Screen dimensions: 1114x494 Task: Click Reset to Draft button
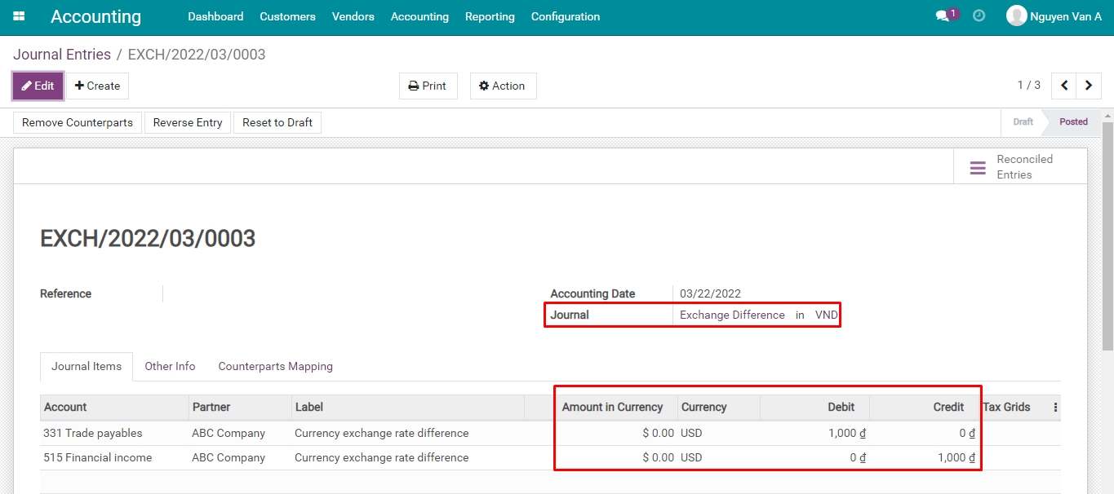point(277,122)
